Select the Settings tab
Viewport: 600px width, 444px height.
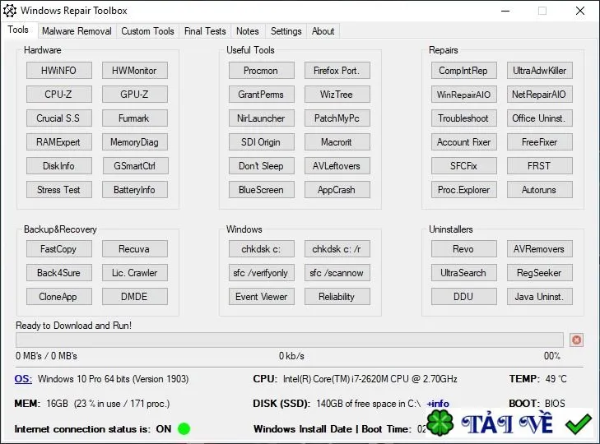coord(286,31)
